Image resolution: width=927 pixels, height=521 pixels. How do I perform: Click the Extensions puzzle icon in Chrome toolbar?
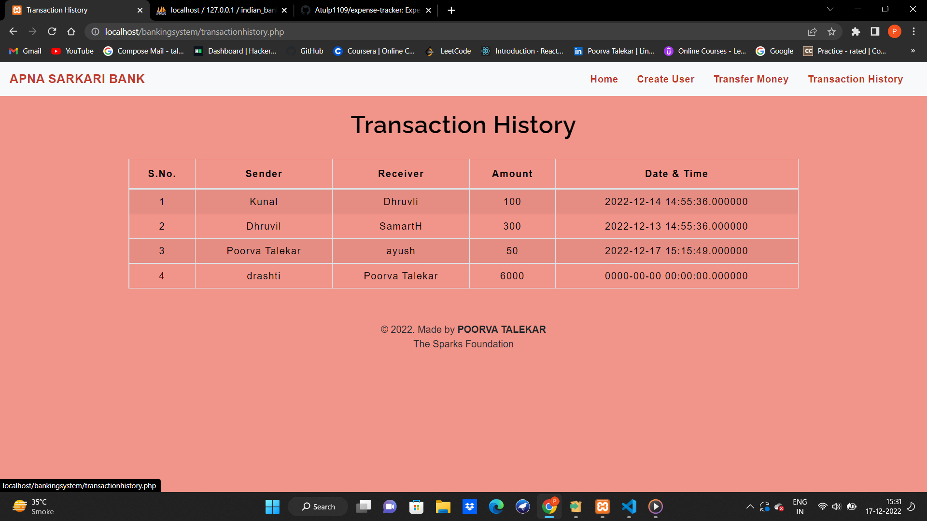click(x=856, y=32)
